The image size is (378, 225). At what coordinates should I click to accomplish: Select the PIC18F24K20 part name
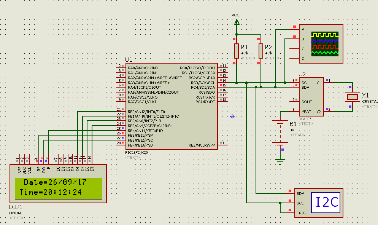coord(137,153)
